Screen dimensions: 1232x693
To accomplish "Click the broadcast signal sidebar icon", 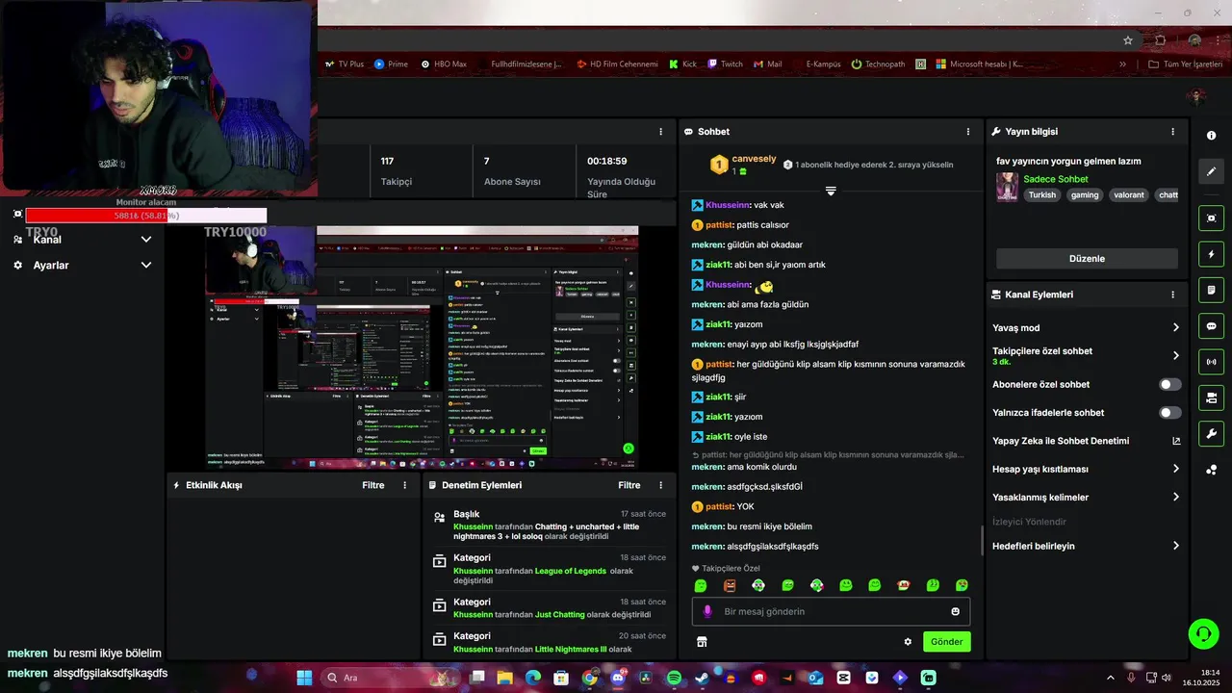I will click(x=1212, y=362).
